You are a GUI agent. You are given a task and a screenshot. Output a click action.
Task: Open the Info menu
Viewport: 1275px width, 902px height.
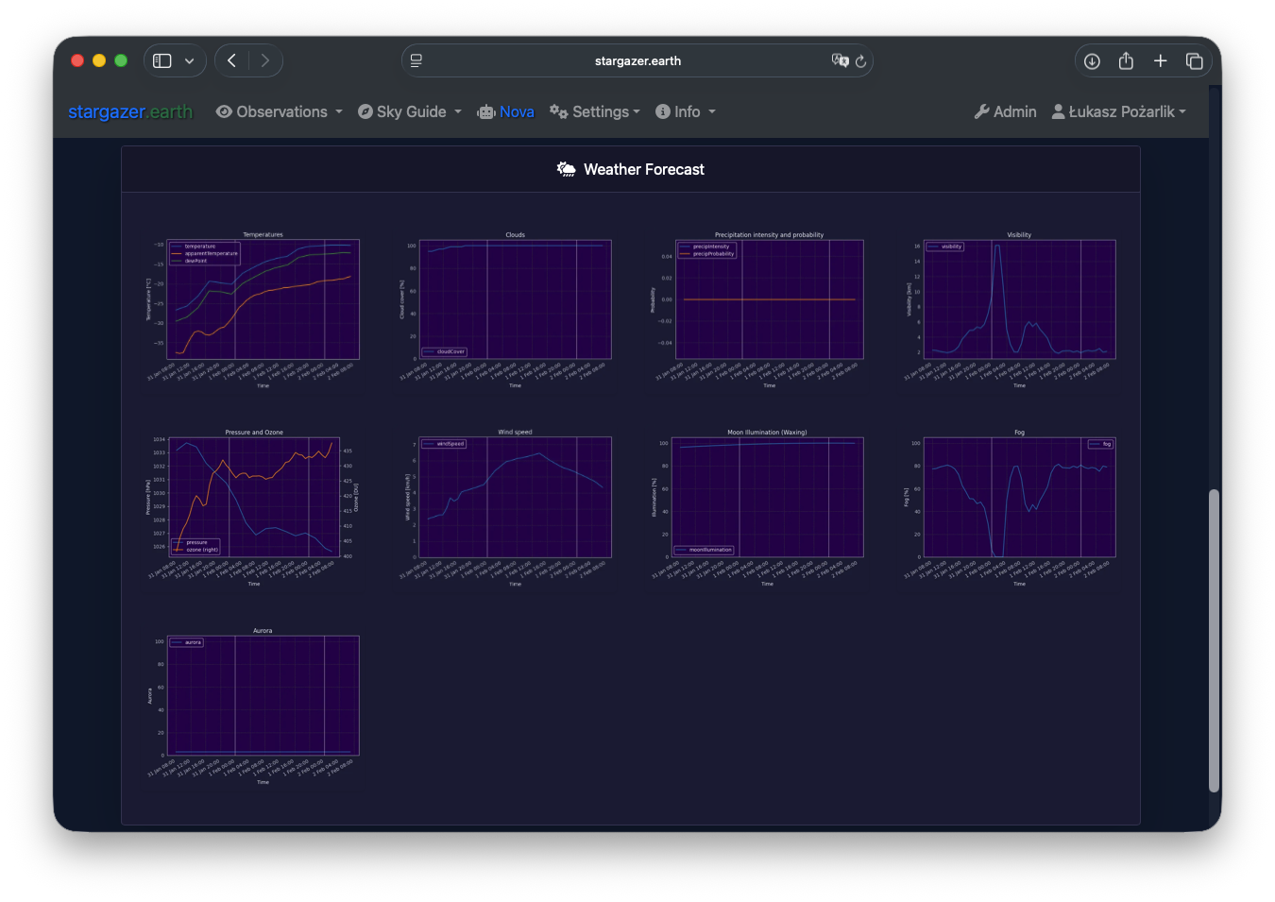686,111
